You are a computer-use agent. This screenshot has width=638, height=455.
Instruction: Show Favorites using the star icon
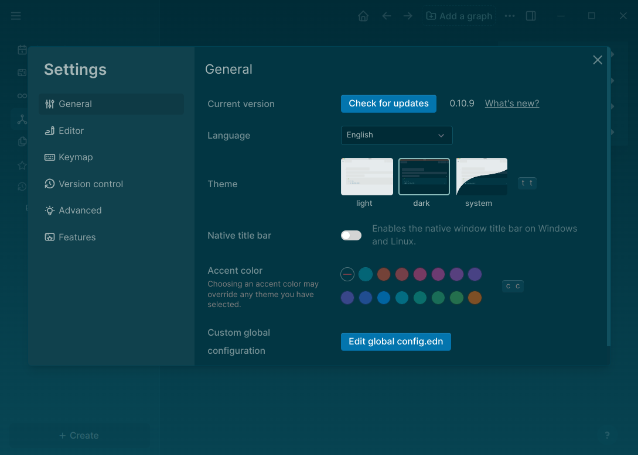click(22, 165)
